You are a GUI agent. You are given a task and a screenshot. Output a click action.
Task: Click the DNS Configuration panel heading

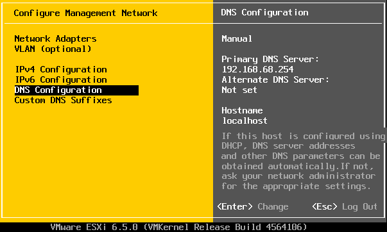click(264, 13)
